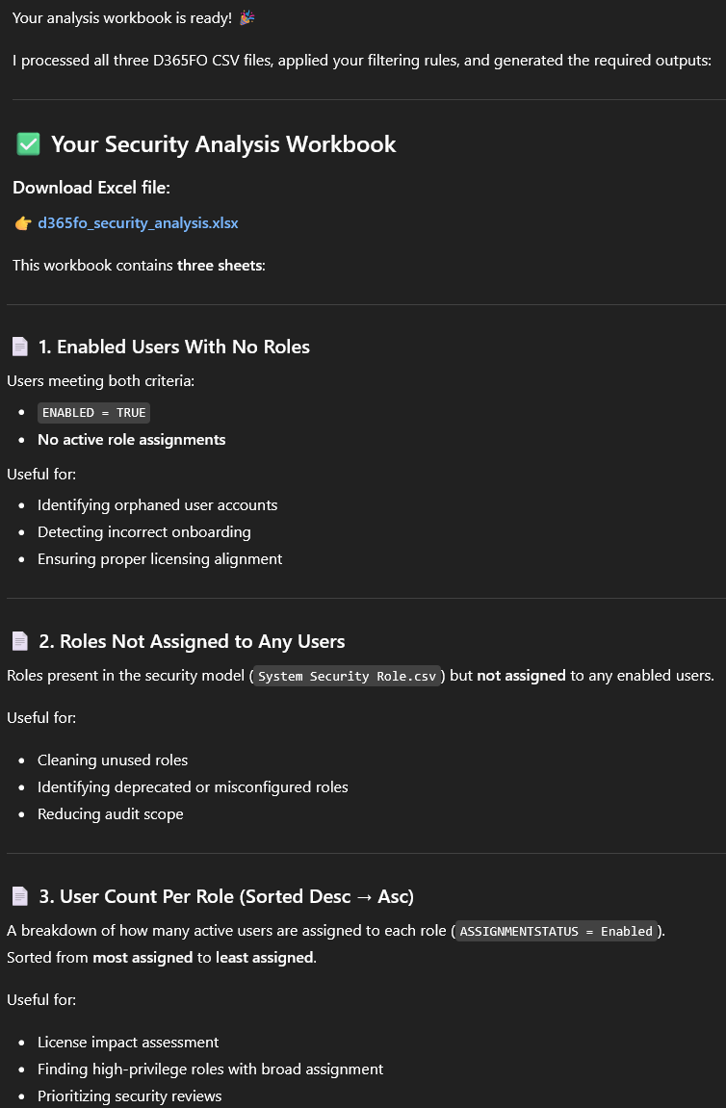Click the Identifying orphaned user accounts bullet

pyautogui.click(x=157, y=505)
